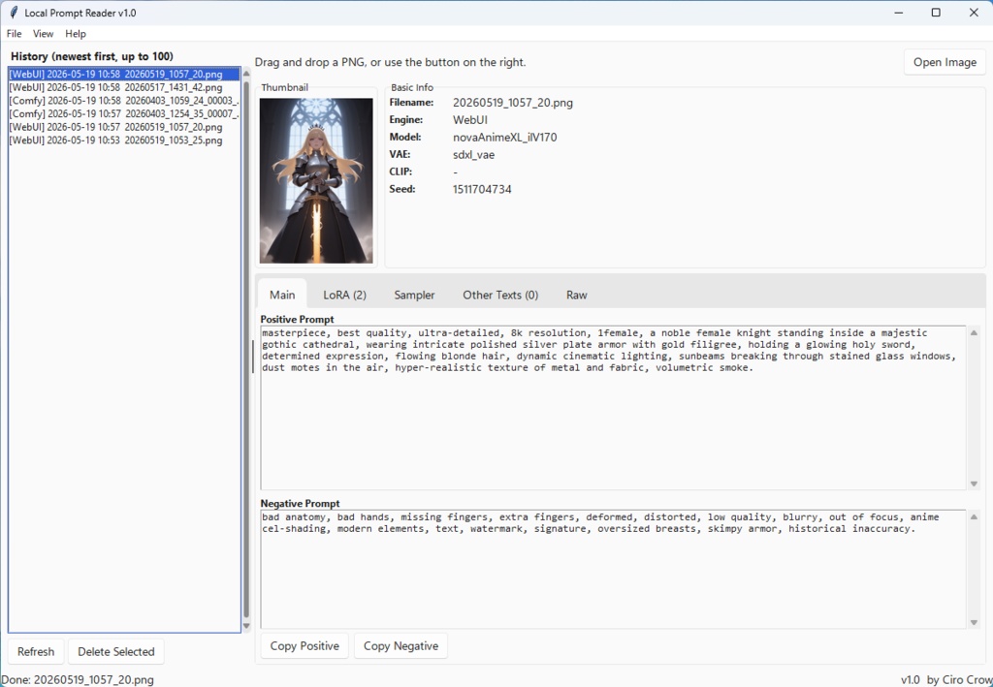This screenshot has height=687, width=993.
Task: Click Positive Prompt scrollbar down arrow
Action: click(974, 484)
